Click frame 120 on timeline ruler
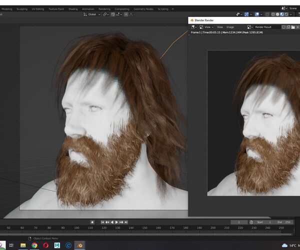Screen dimensions: 300x250 104,228
